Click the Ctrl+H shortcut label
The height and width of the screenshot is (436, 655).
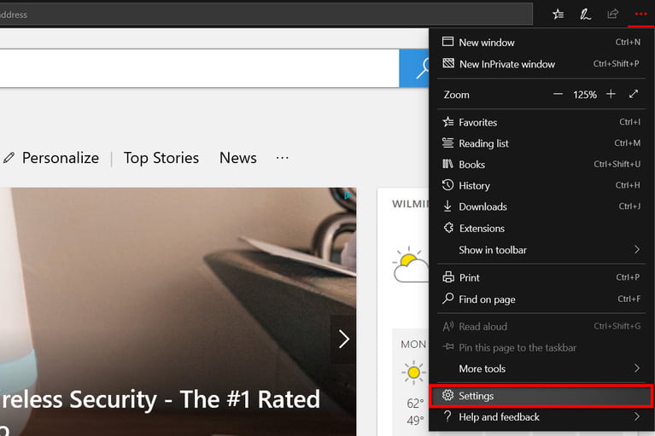point(628,185)
